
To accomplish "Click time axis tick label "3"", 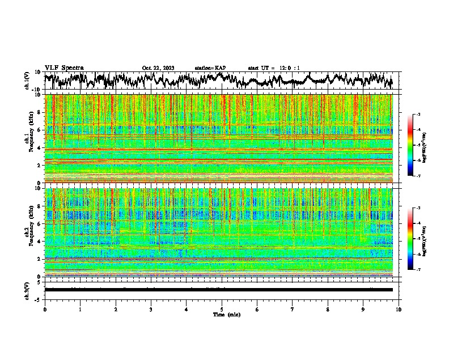I will tap(151, 310).
